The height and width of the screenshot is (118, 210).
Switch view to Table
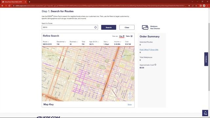pos(129,36)
